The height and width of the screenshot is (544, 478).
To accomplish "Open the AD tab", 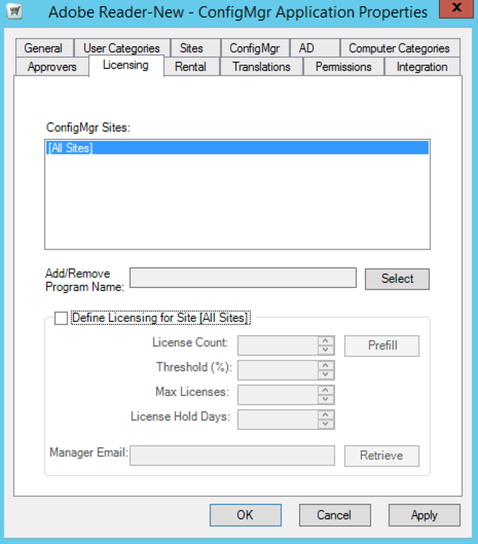I will coord(307,48).
